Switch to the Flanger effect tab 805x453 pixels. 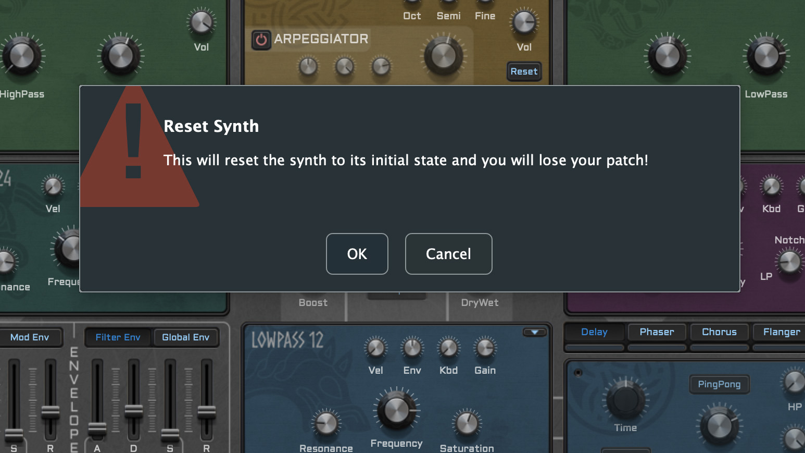pos(779,332)
